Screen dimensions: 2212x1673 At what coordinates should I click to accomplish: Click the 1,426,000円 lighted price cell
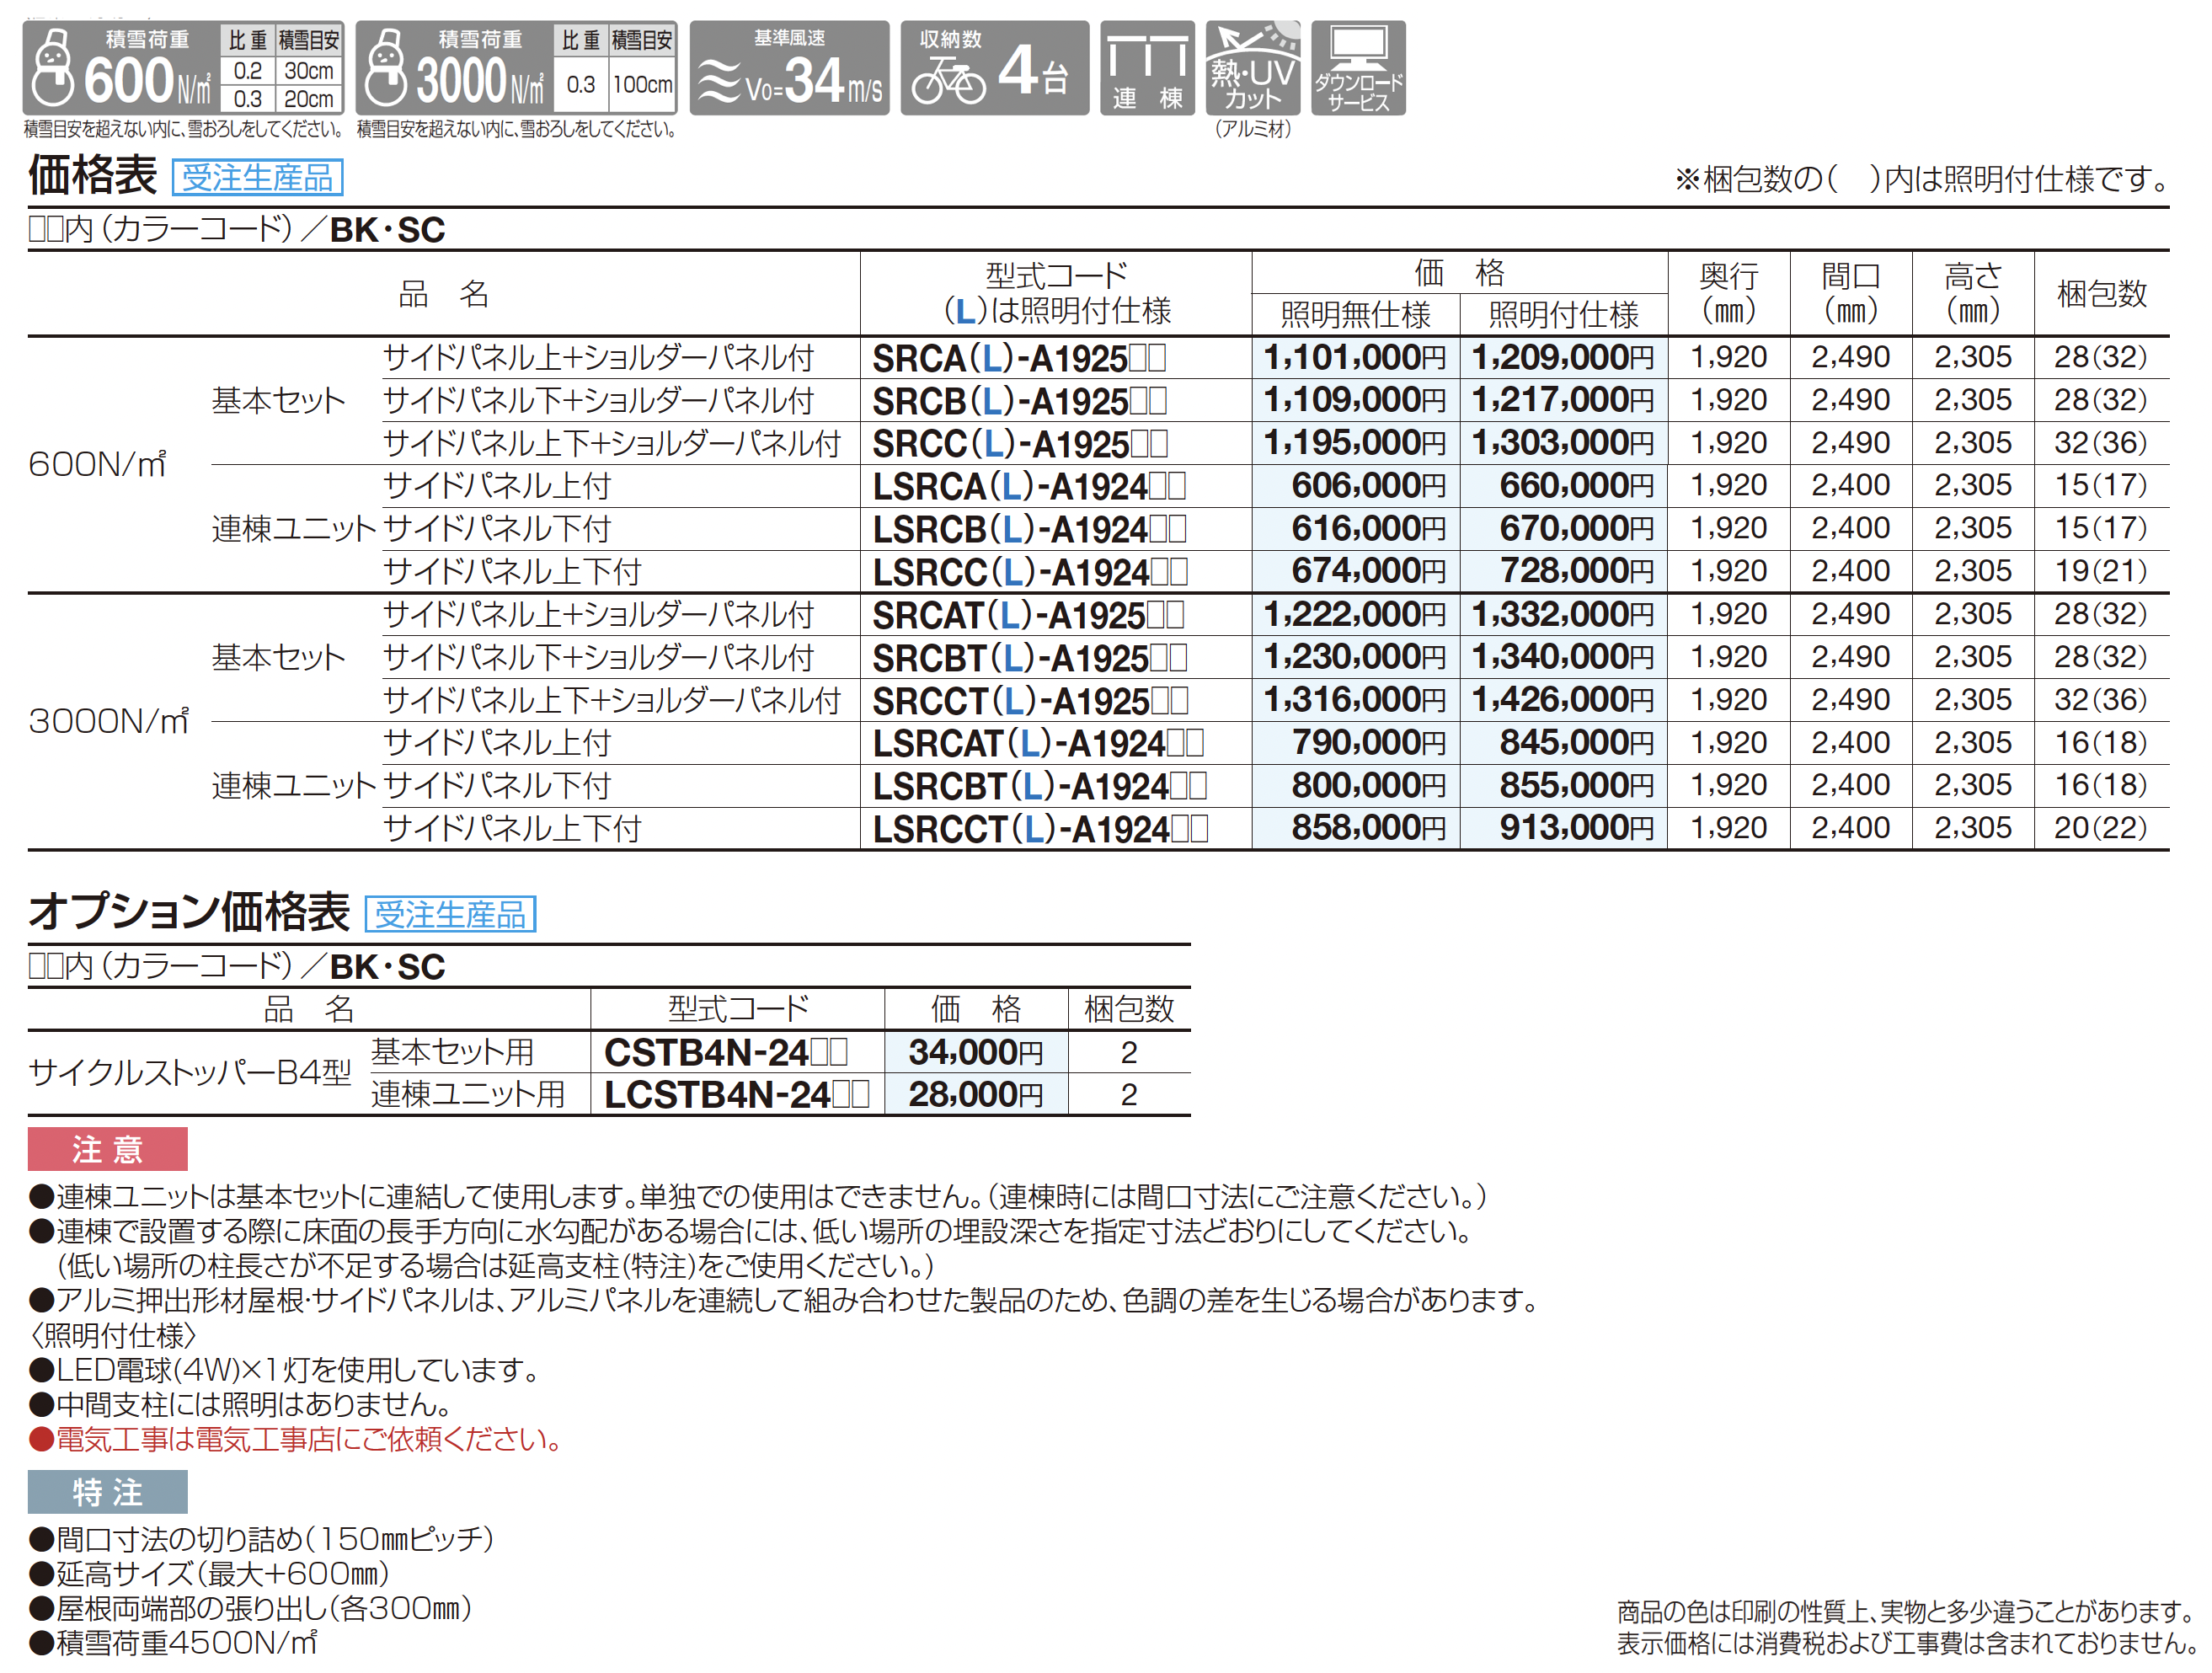point(1562,700)
